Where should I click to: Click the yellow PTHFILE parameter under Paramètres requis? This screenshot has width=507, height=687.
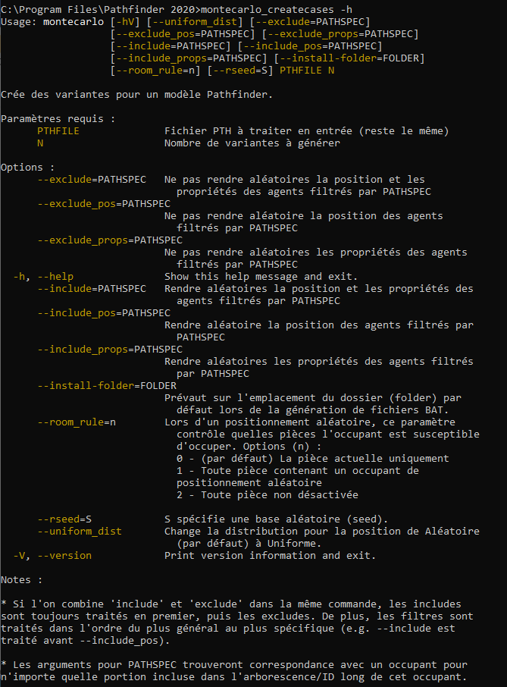coord(58,130)
